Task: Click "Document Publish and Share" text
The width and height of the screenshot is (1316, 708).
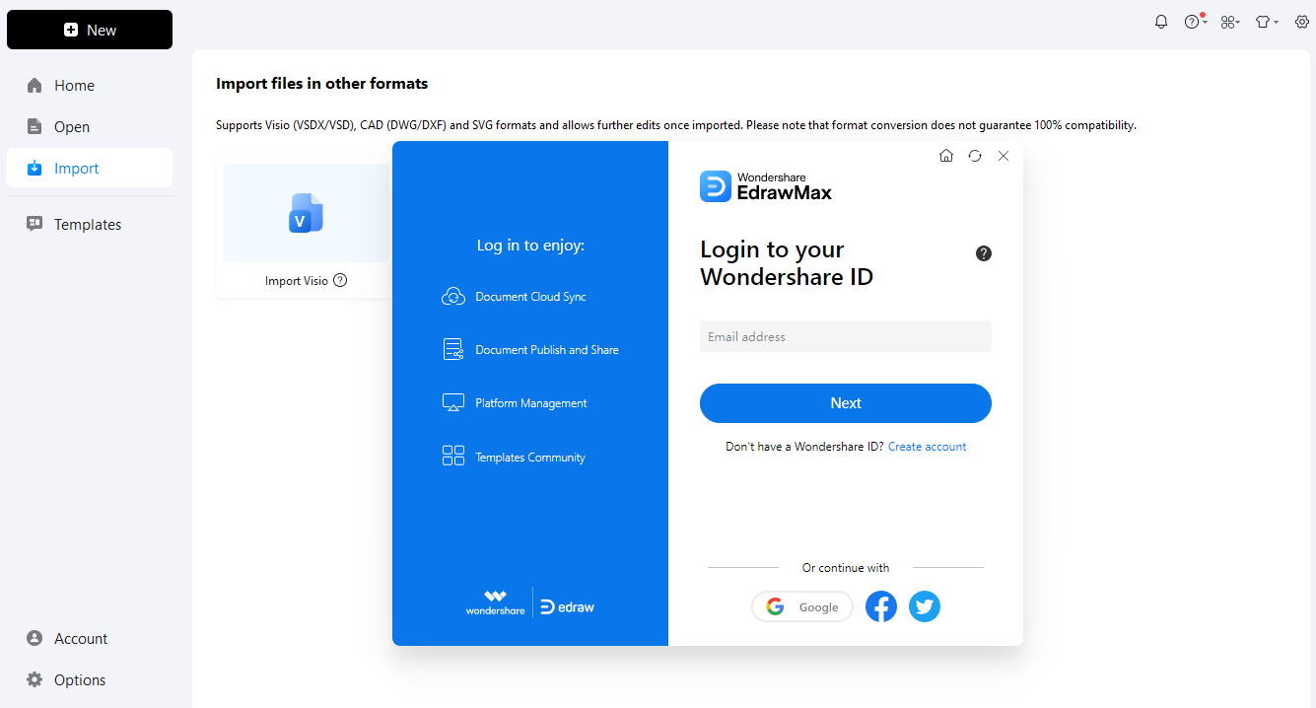Action: coord(547,350)
